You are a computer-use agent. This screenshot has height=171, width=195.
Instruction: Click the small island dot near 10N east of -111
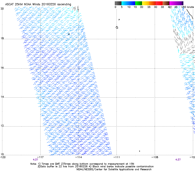(x=140, y=151)
